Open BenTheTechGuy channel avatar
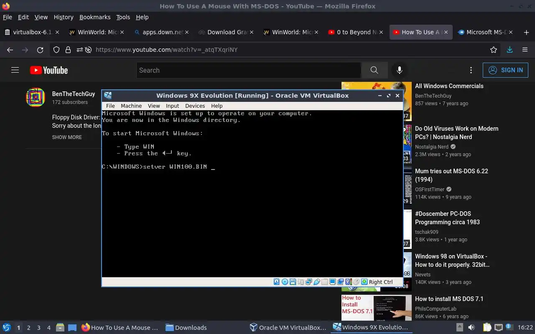 [x=35, y=97]
